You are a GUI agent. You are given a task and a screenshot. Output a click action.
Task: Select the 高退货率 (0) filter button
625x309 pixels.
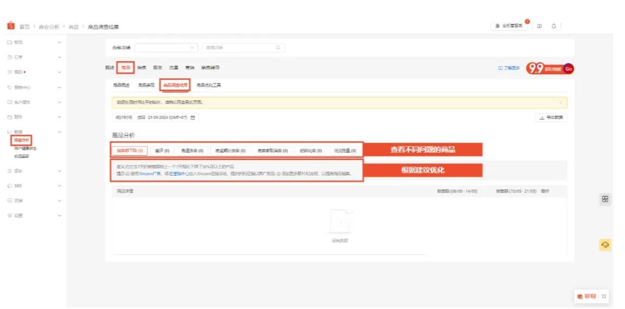(192, 151)
